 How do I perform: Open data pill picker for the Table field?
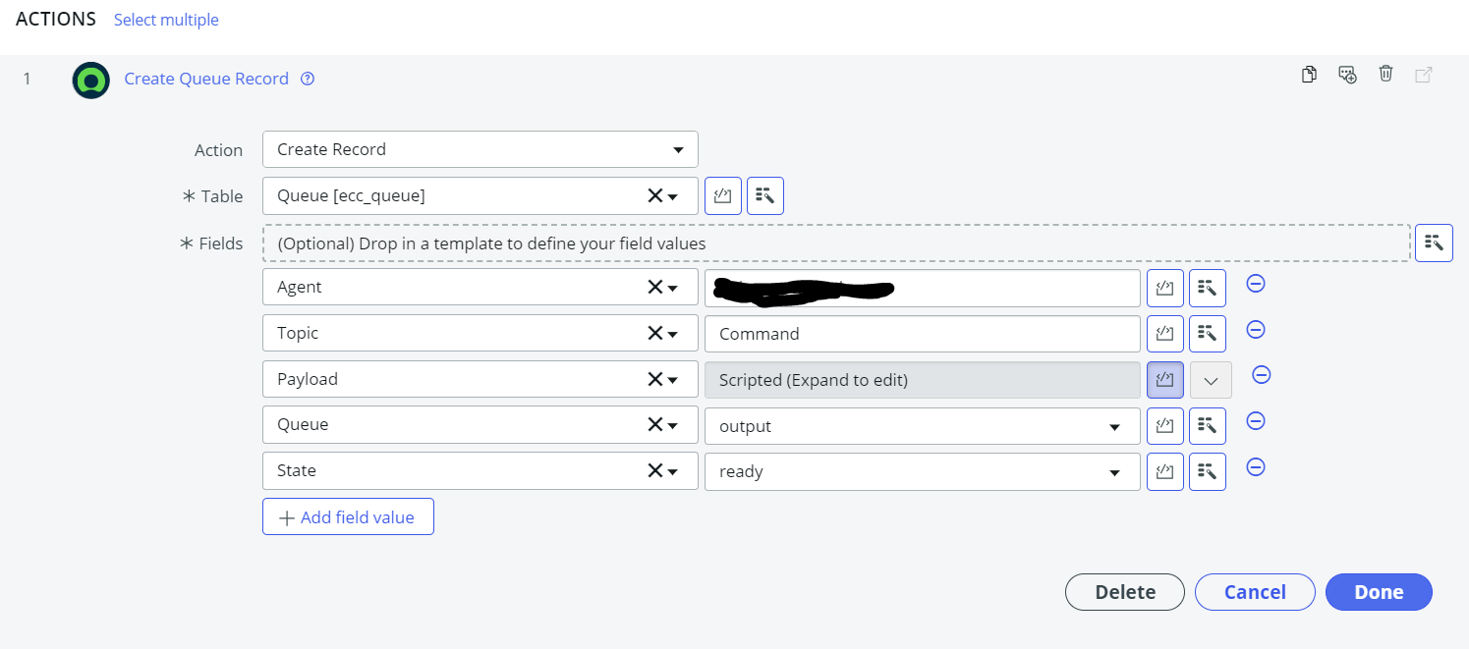click(x=765, y=195)
